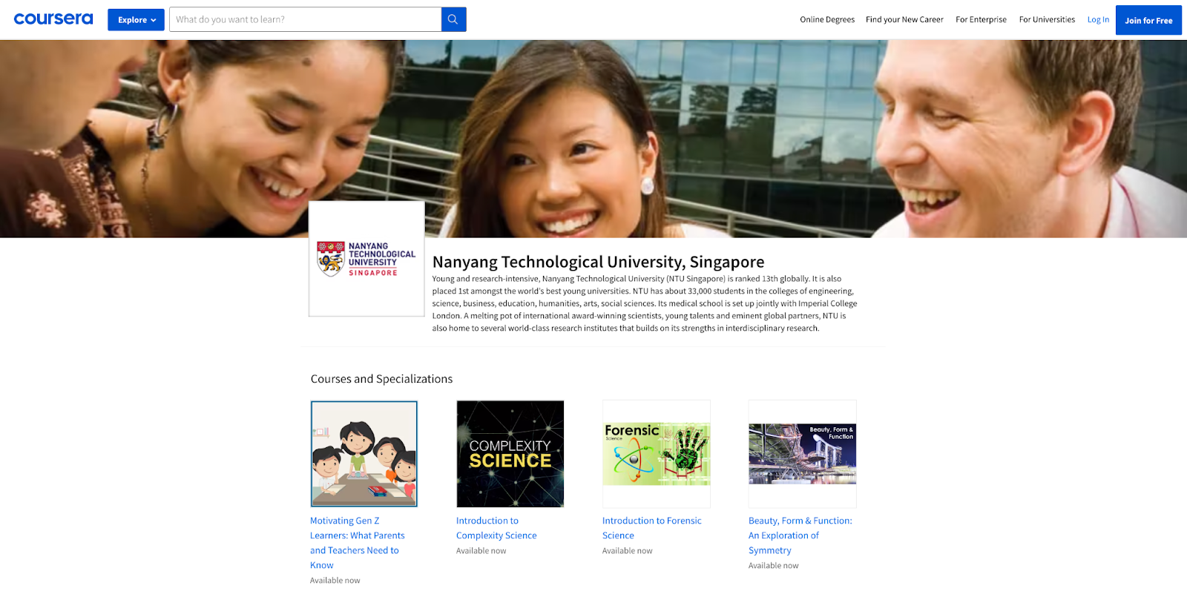Go to Find your New Career
Image resolution: width=1187 pixels, height=600 pixels.
[x=904, y=20]
